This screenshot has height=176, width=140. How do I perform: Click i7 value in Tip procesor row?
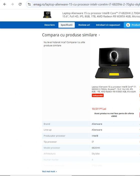pyautogui.click(x=93, y=142)
